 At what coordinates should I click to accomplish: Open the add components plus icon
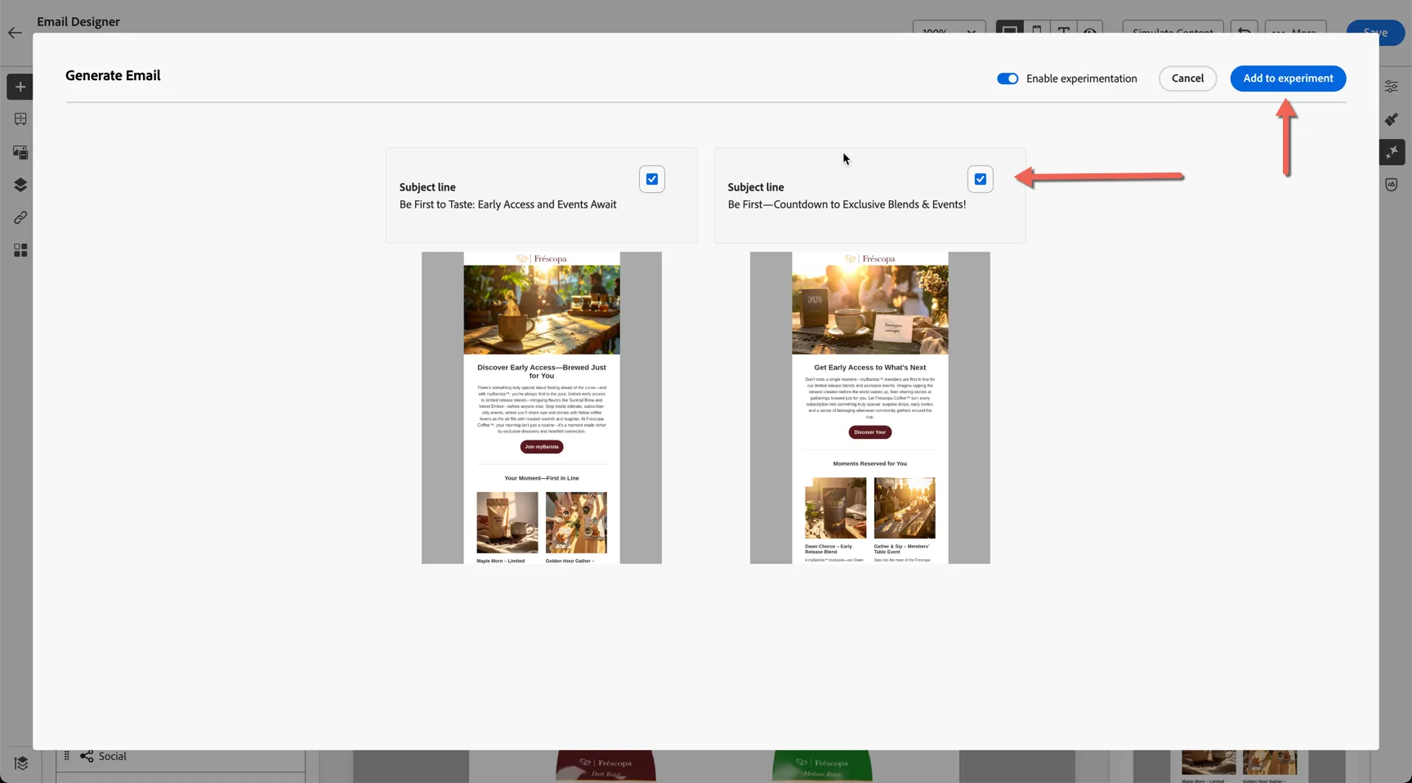(x=20, y=87)
